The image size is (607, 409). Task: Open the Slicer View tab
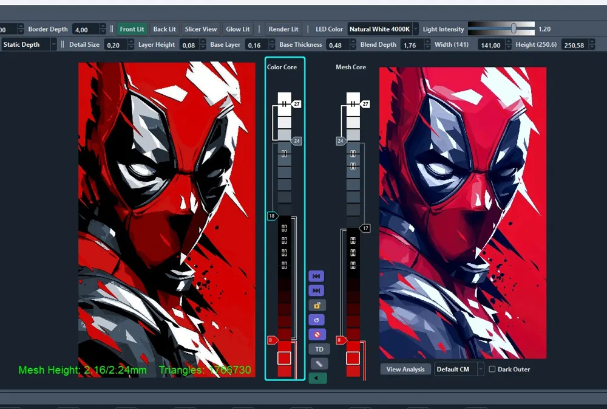click(201, 29)
